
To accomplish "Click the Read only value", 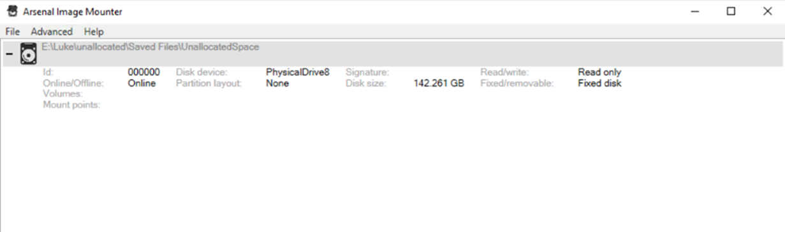I will [x=599, y=72].
